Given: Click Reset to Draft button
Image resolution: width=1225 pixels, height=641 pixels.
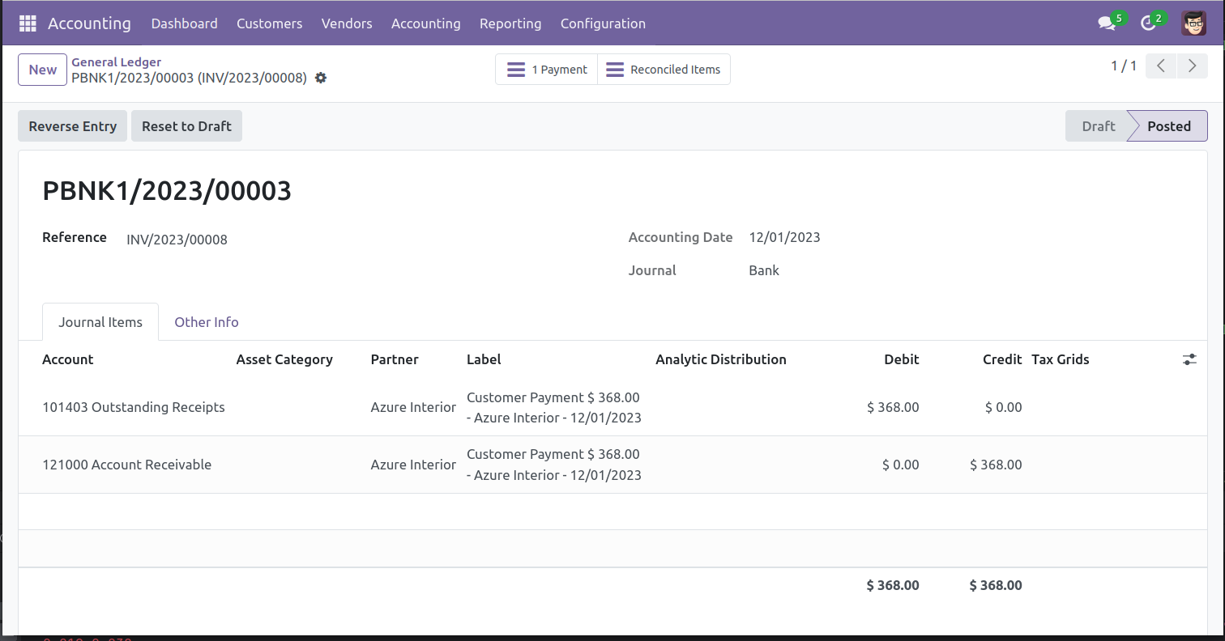Looking at the screenshot, I should click(x=186, y=126).
